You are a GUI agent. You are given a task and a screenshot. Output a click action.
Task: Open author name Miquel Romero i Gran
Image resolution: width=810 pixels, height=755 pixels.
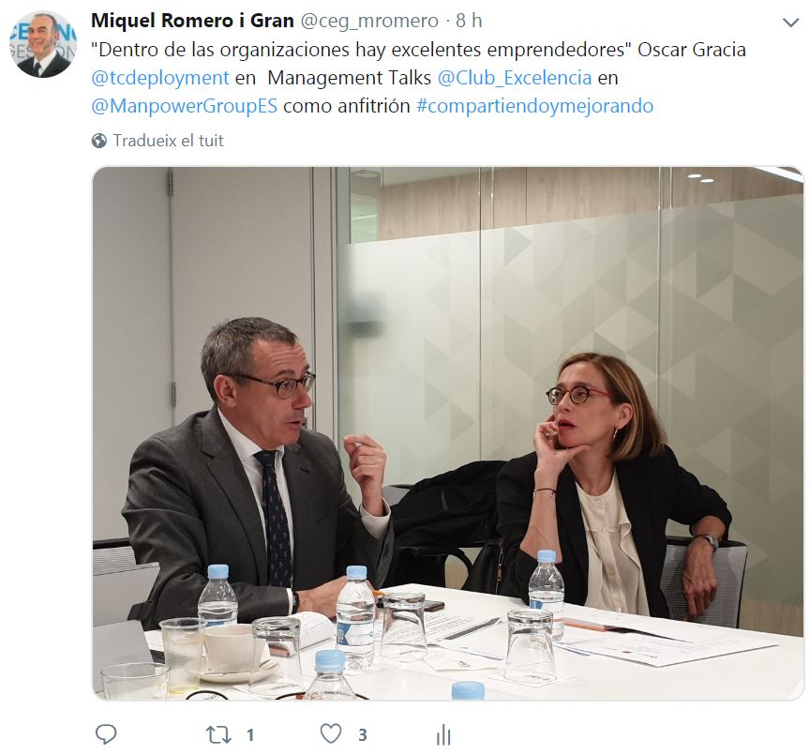tap(192, 21)
